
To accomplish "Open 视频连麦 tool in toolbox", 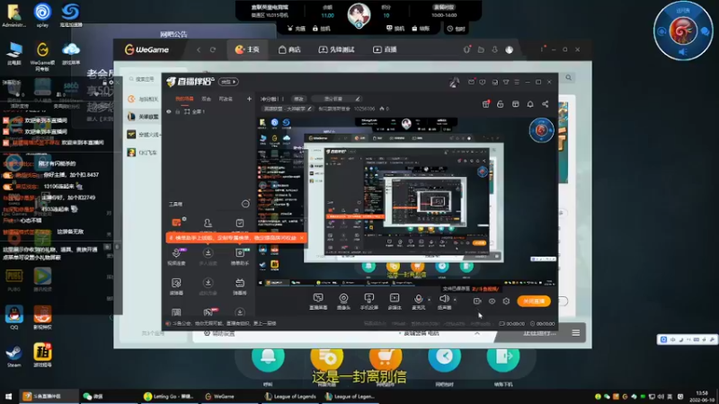I will [x=176, y=257].
